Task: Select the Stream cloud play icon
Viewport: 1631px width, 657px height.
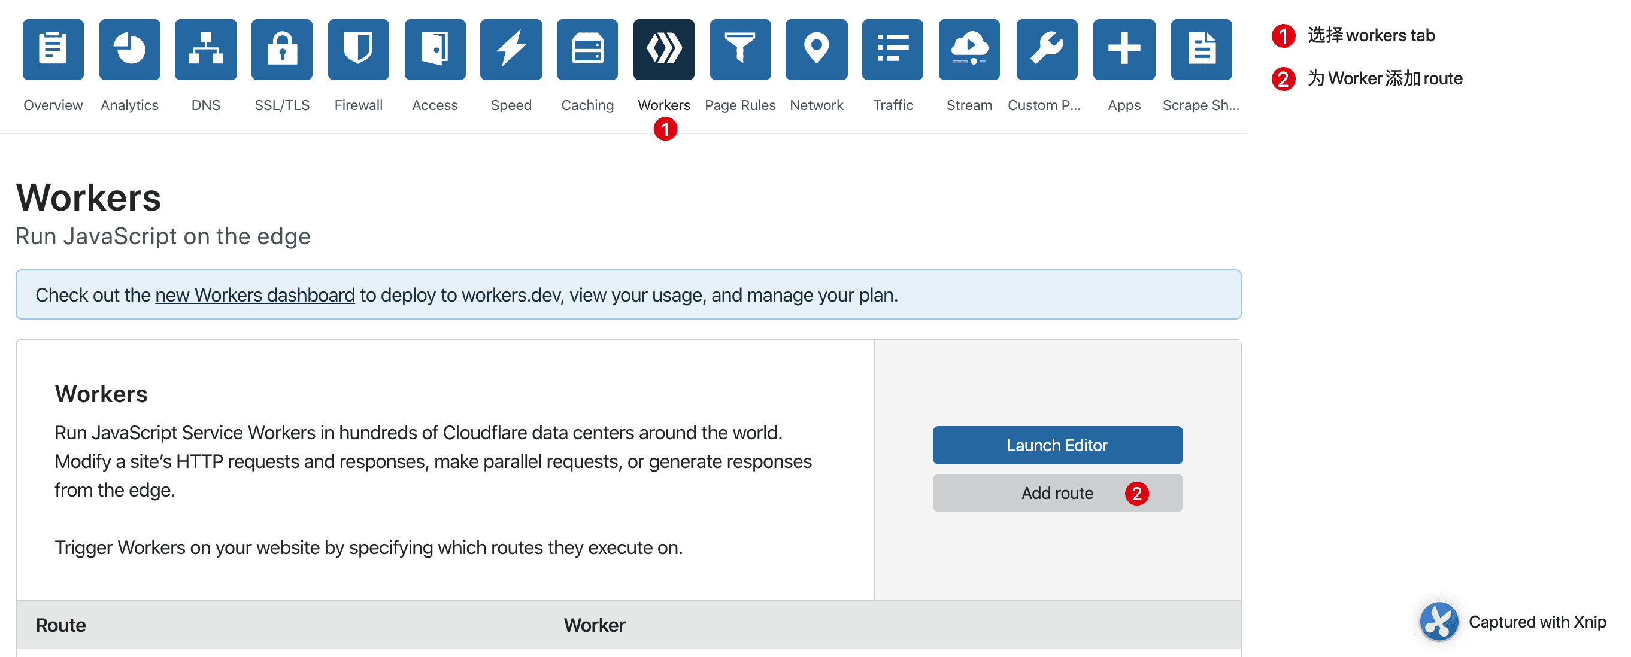Action: coord(969,50)
